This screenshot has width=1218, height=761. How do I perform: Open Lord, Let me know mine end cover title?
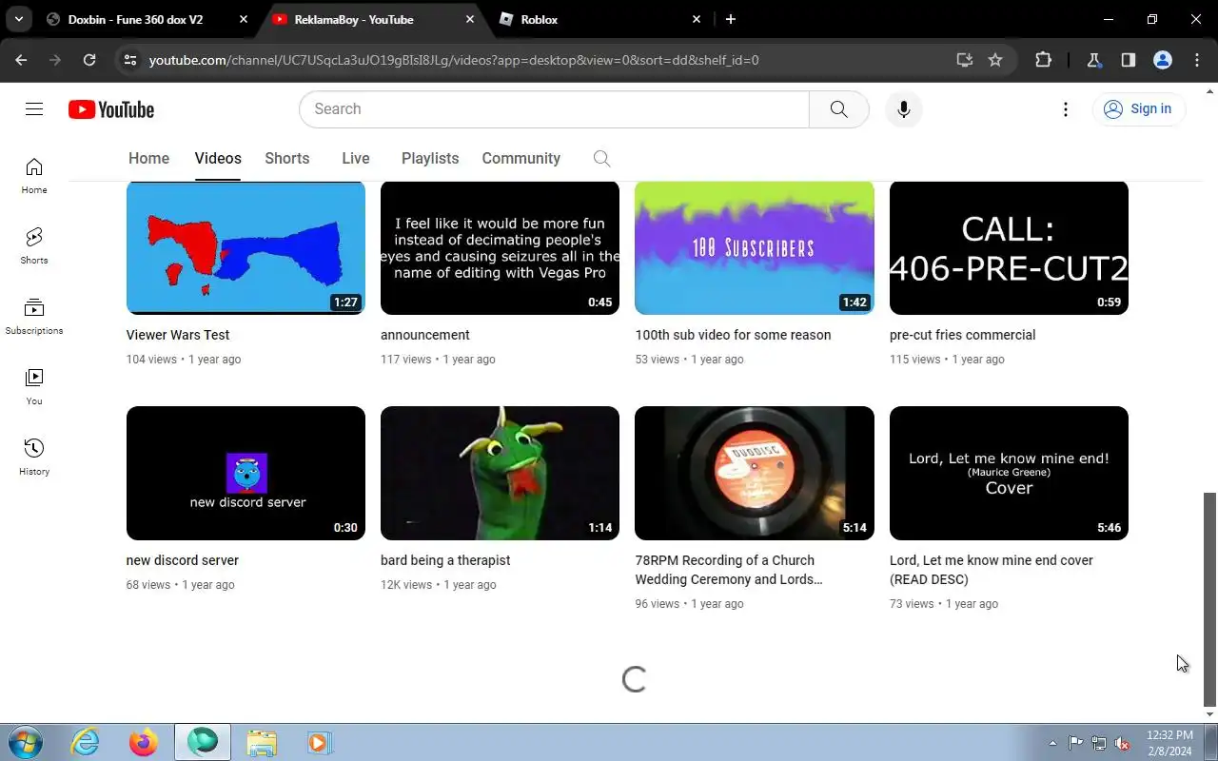pos(992,570)
